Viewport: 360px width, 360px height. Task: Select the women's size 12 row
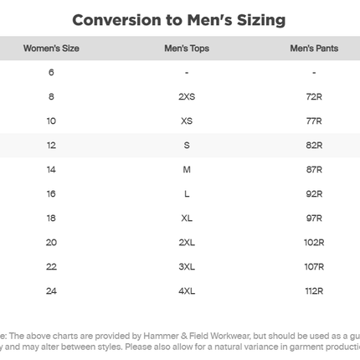(180, 146)
